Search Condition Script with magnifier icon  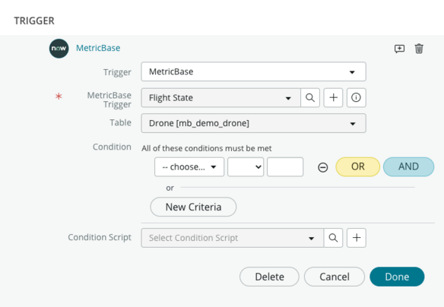(x=333, y=238)
